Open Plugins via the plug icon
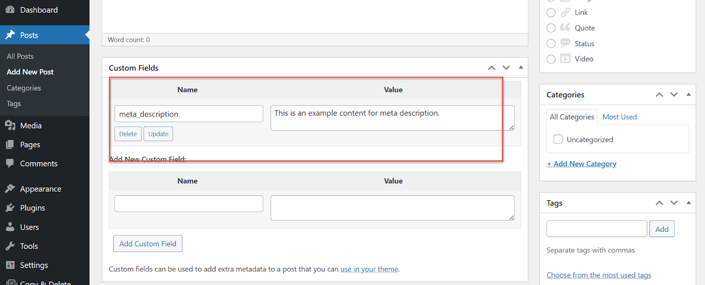 (10, 208)
